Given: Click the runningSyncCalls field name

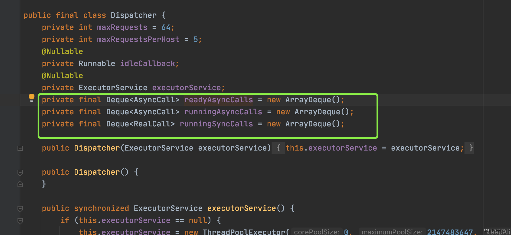Looking at the screenshot, I should pos(216,124).
